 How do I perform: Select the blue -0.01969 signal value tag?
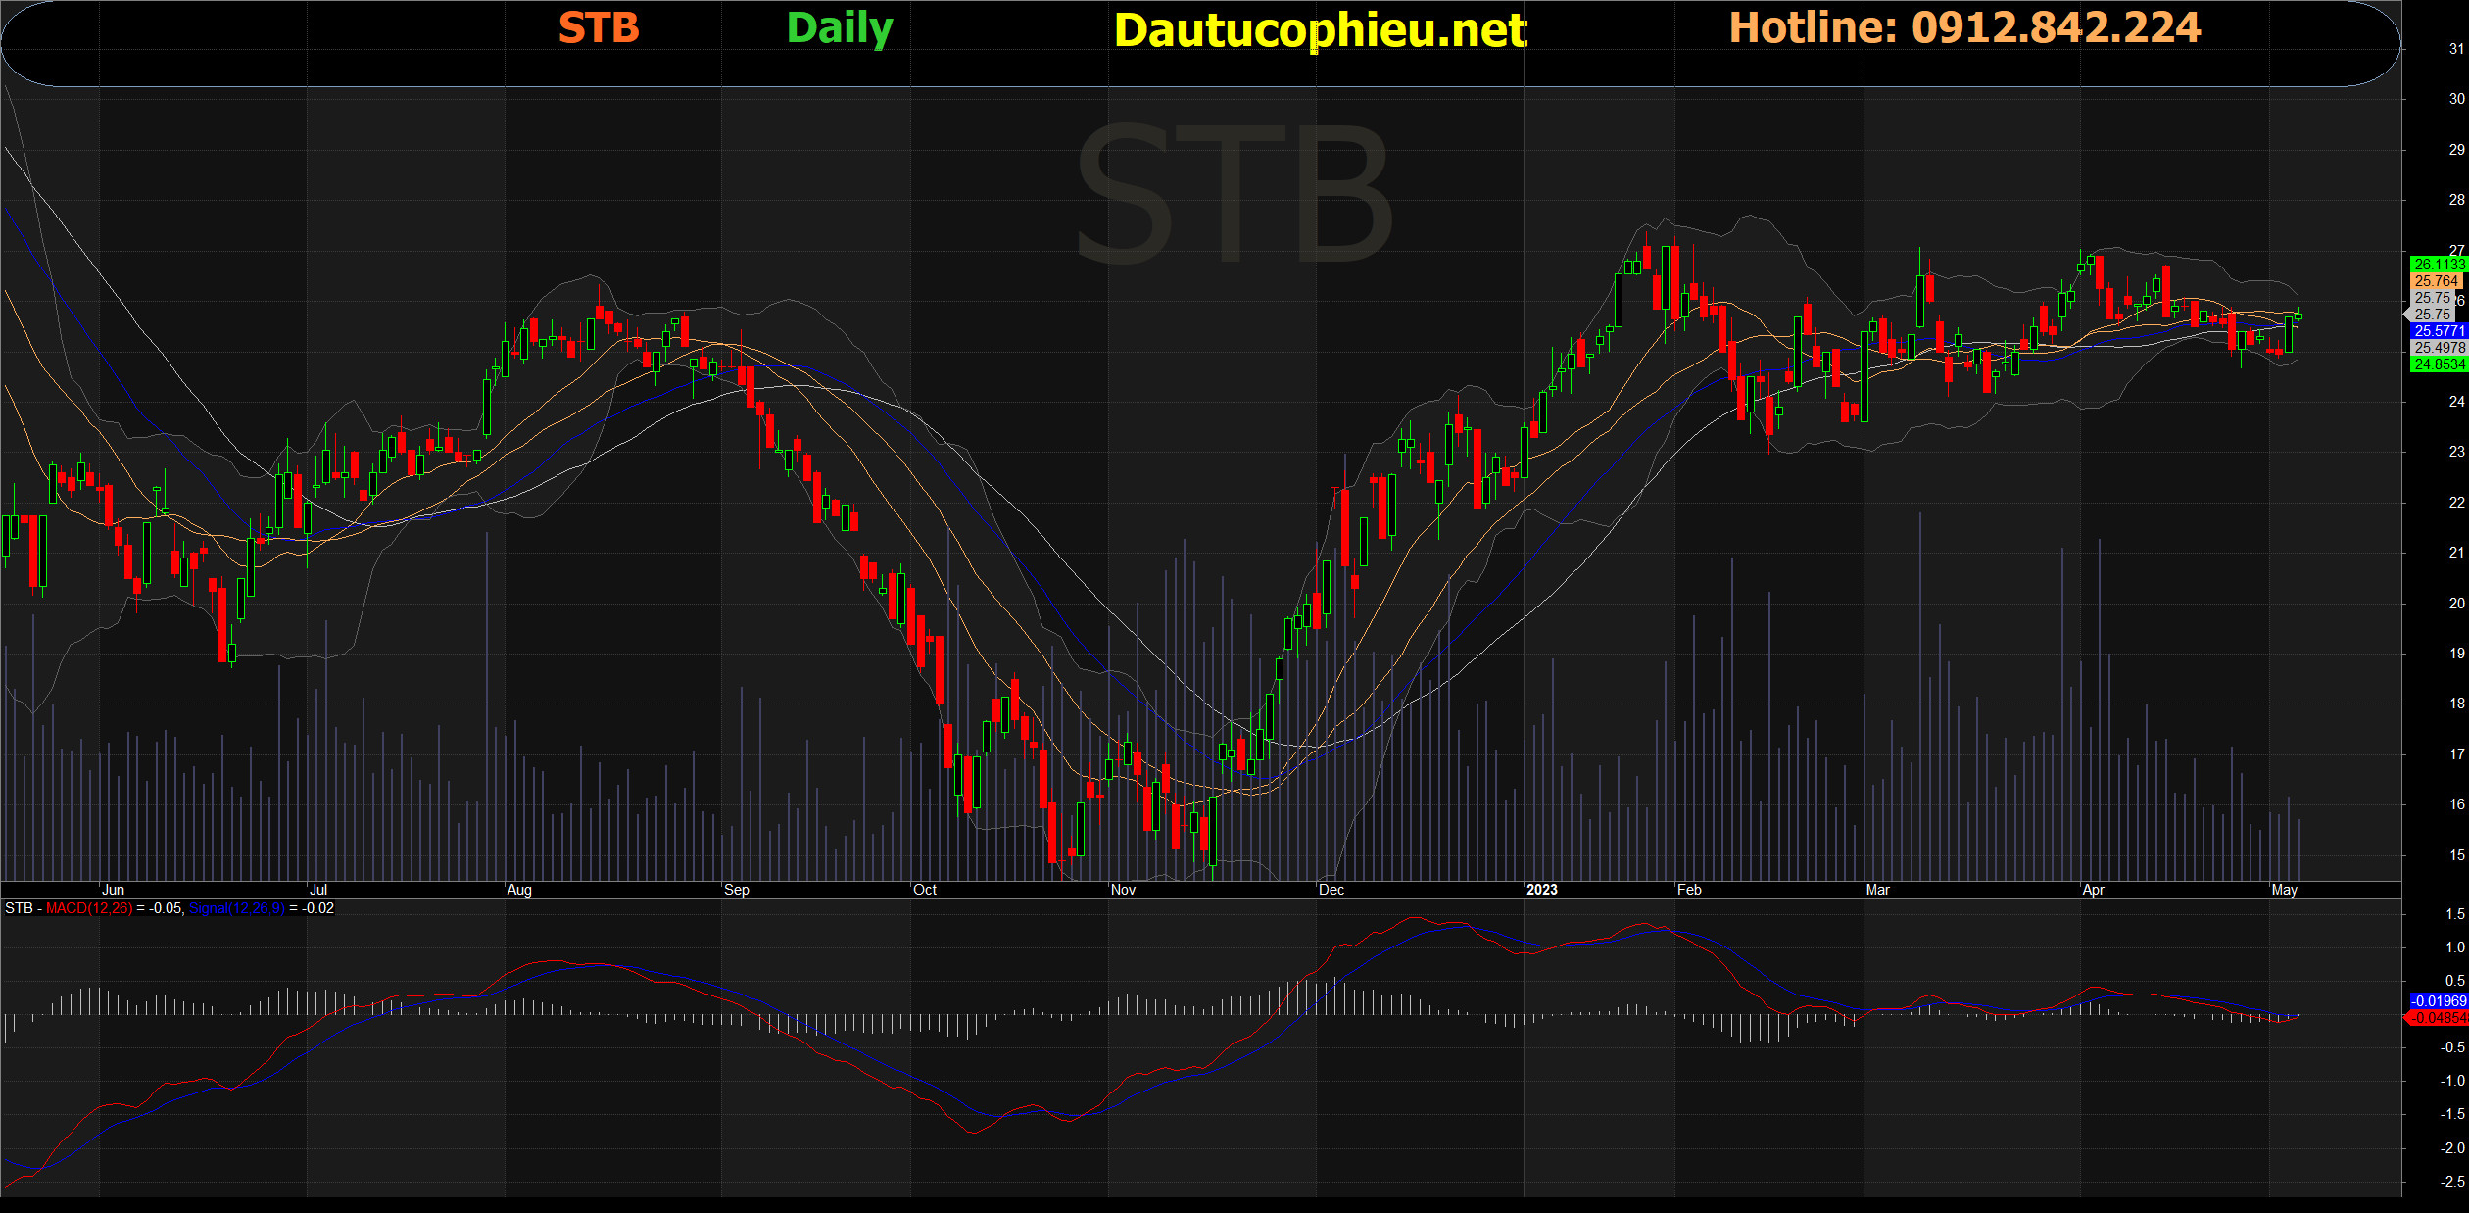(x=2438, y=1001)
